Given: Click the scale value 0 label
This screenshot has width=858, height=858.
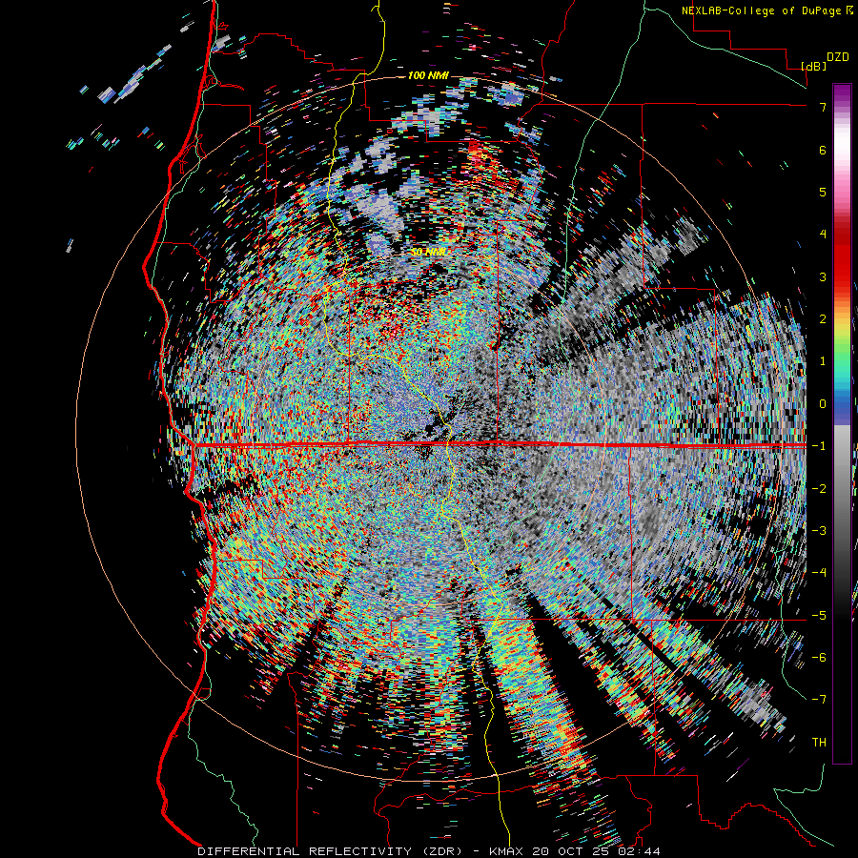Looking at the screenshot, I should click(x=823, y=404).
